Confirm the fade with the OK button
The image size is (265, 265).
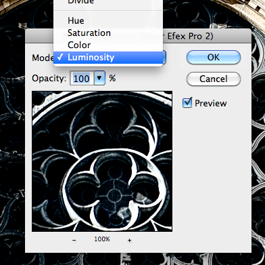[214, 58]
